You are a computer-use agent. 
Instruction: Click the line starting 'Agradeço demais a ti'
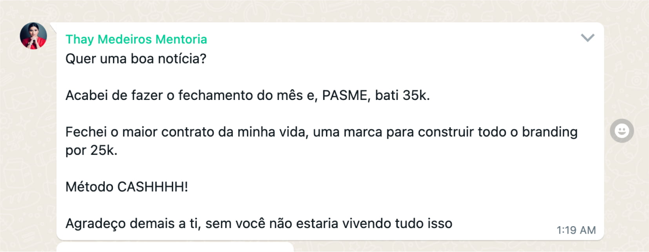pyautogui.click(x=258, y=223)
